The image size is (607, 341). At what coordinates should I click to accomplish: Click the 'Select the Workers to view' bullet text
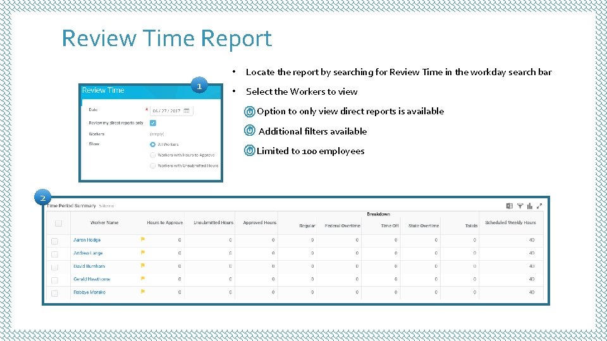302,92
